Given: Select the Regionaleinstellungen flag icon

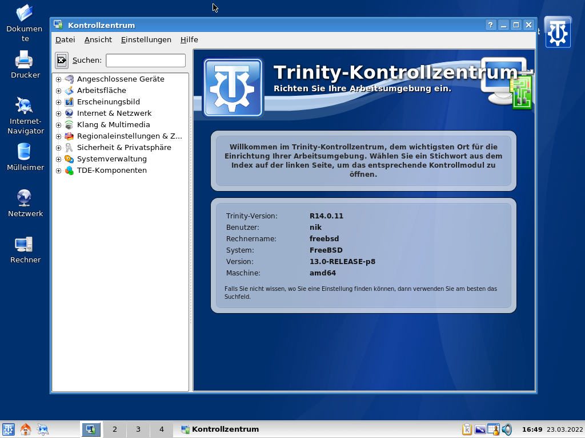Looking at the screenshot, I should pos(69,136).
